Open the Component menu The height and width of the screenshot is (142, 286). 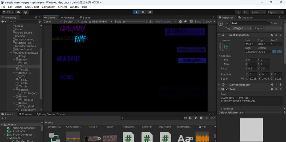[x=49, y=7]
